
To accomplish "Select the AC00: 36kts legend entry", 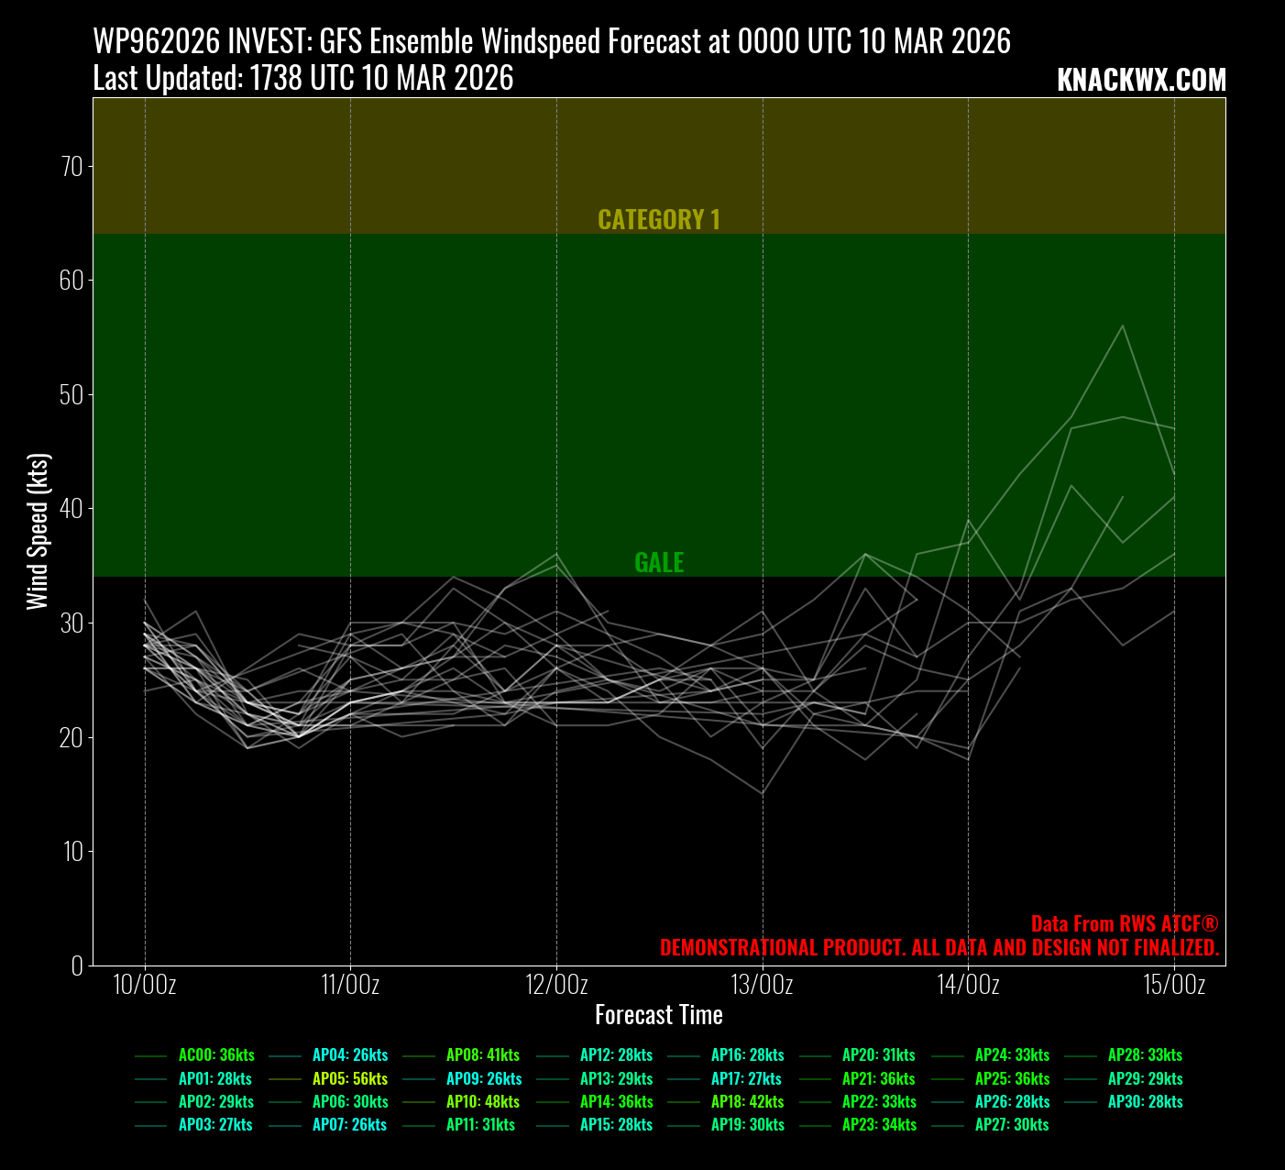I will (x=216, y=1055).
